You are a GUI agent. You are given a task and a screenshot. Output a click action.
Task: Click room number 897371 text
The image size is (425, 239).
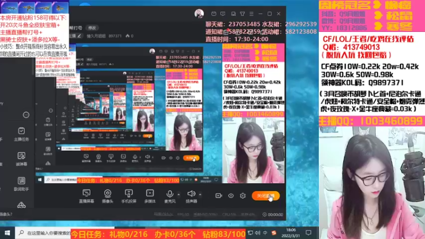click(x=115, y=36)
